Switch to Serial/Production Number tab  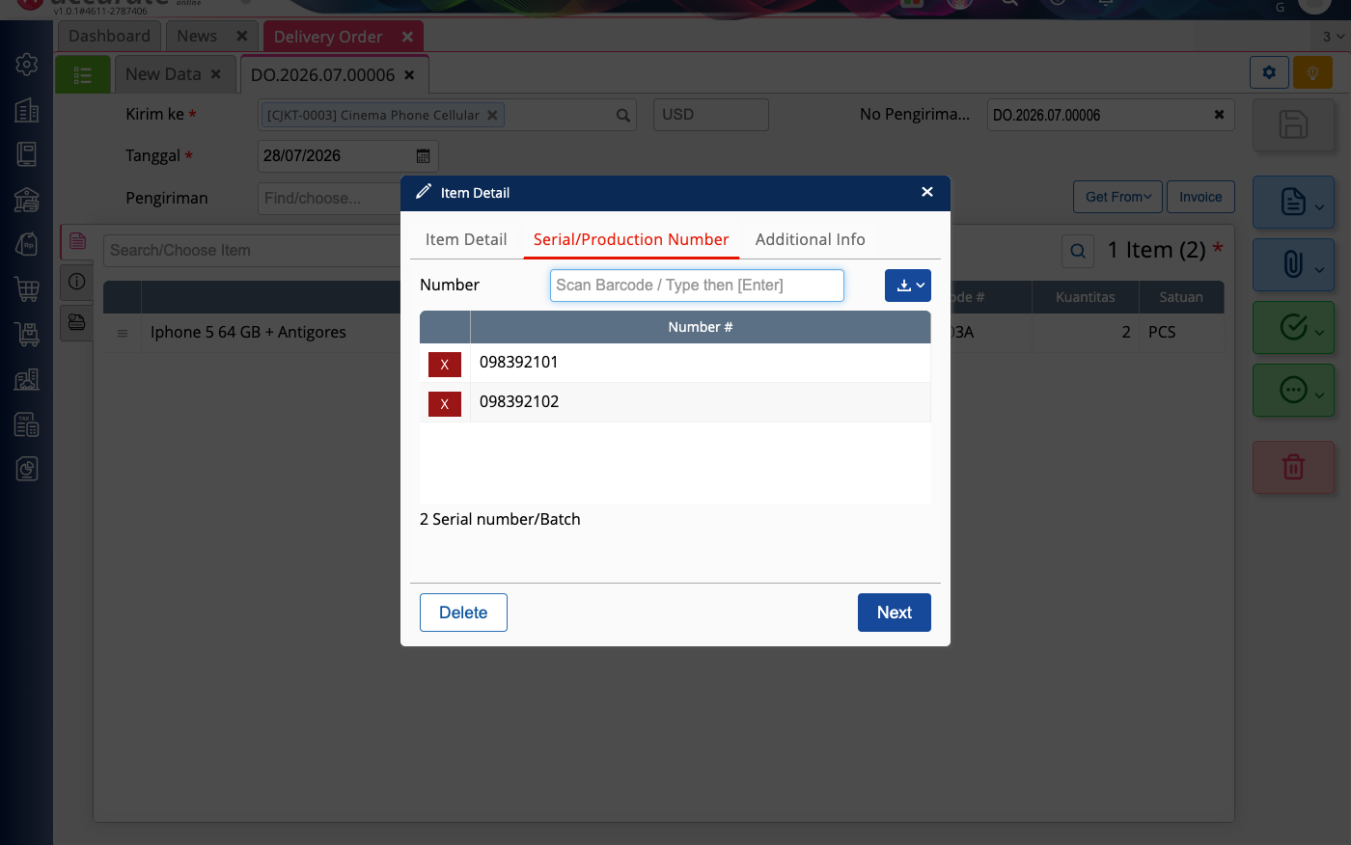click(x=631, y=239)
